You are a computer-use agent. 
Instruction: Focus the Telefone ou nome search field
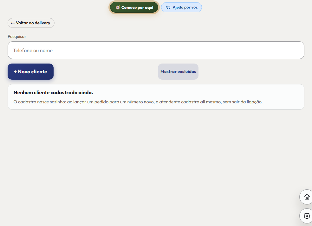tap(156, 50)
